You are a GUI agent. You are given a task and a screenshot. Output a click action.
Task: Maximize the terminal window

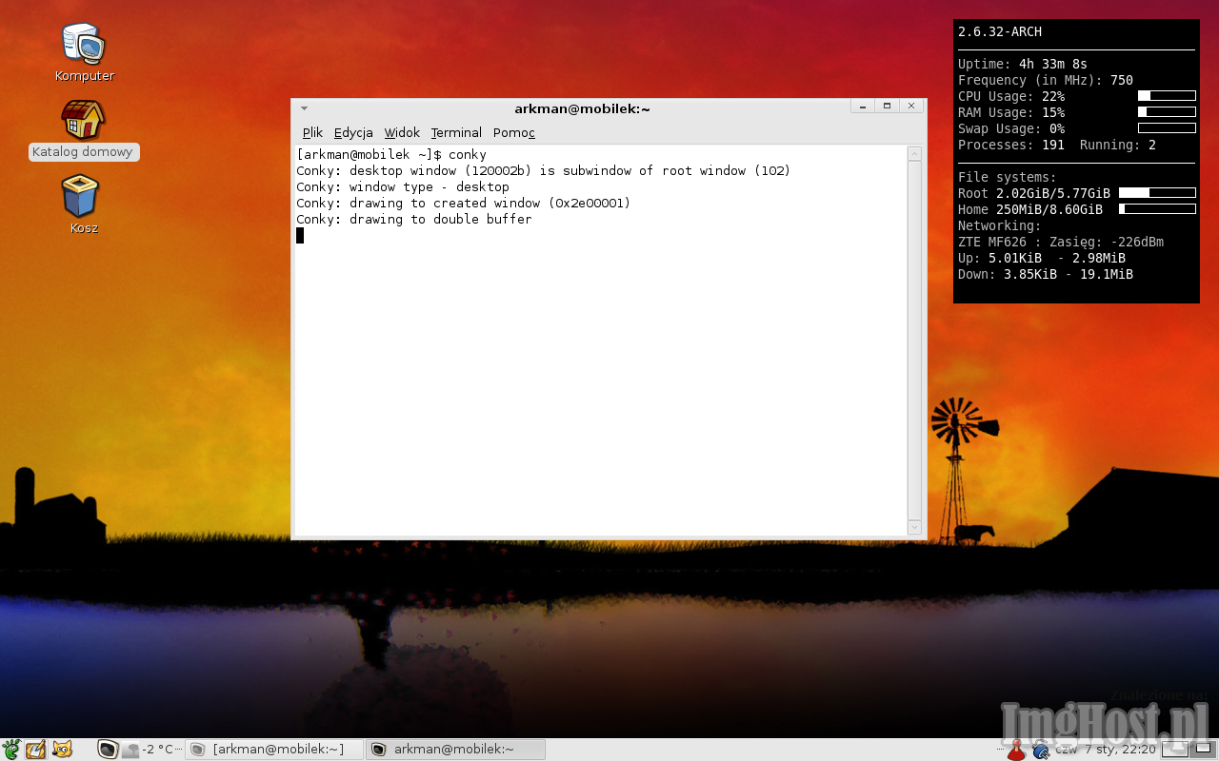point(887,106)
